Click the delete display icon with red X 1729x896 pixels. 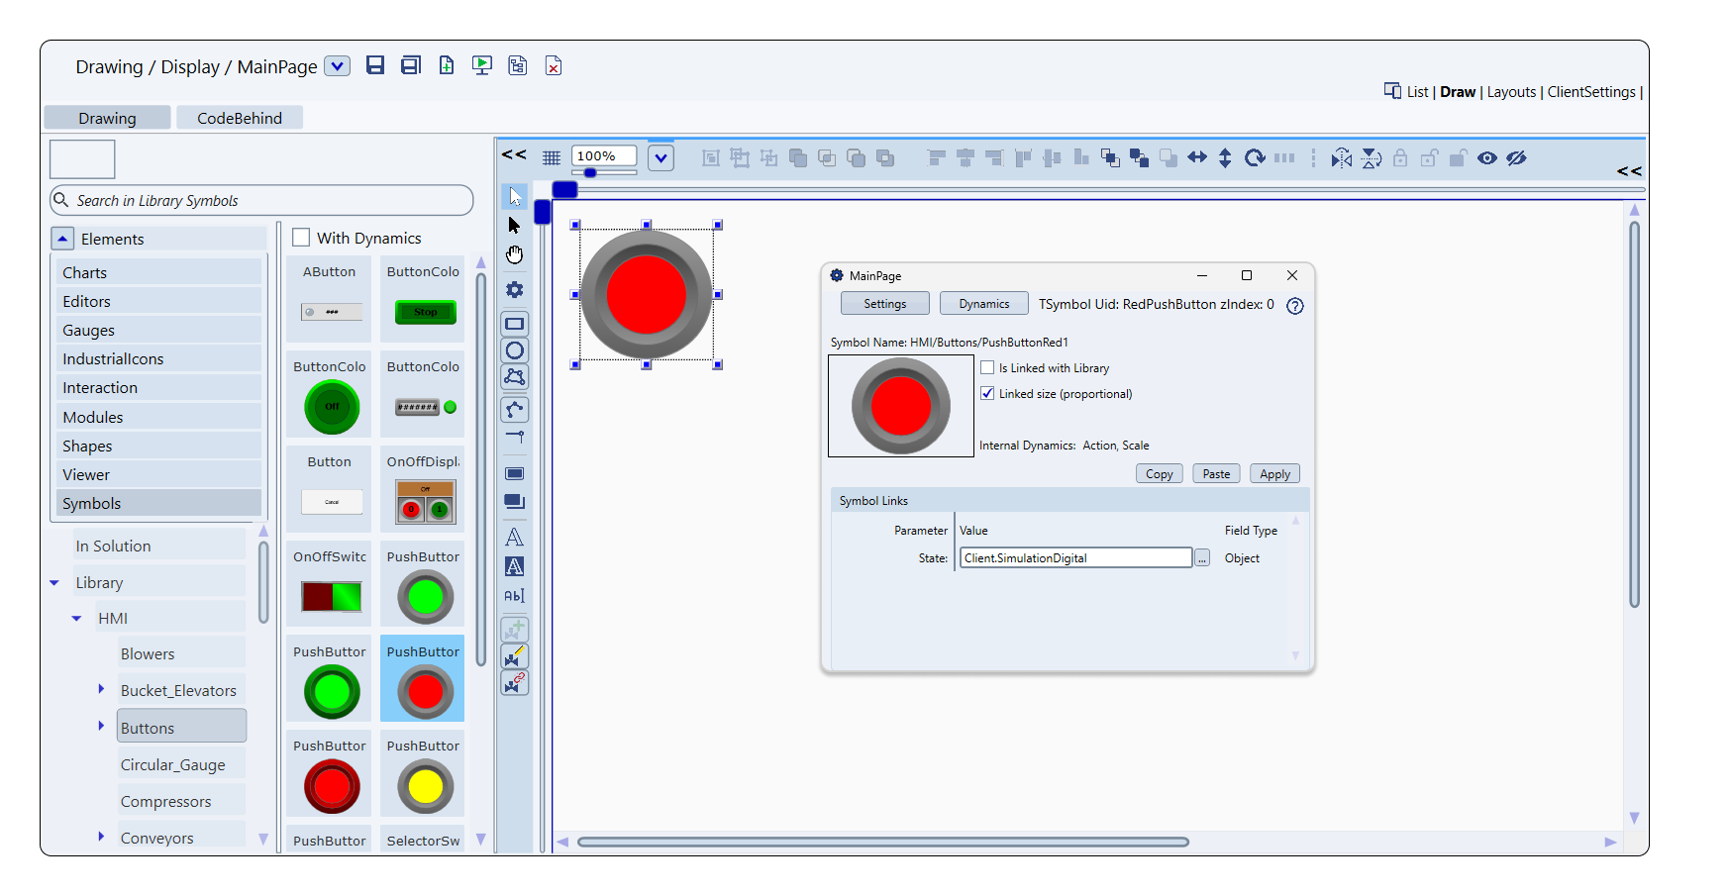[x=554, y=65]
